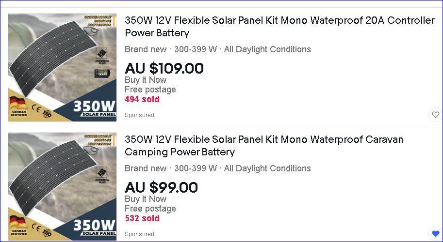The width and height of the screenshot is (443, 242).
Task: Click the AU $109.00 price
Action: [164, 68]
